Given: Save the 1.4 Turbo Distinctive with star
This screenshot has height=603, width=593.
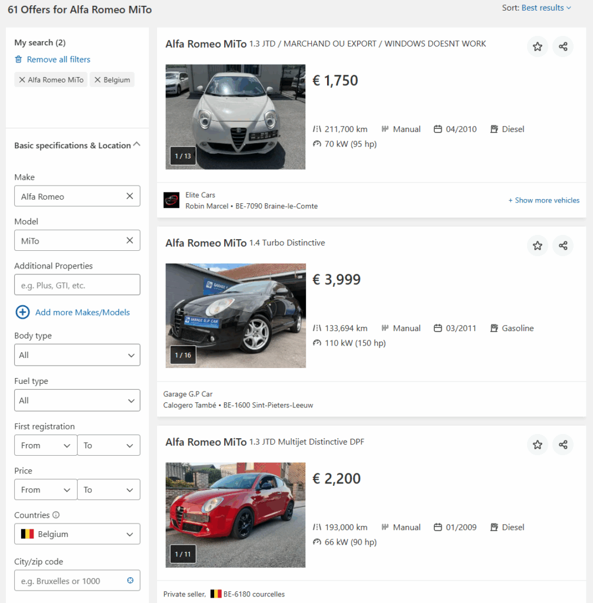Looking at the screenshot, I should [x=537, y=246].
